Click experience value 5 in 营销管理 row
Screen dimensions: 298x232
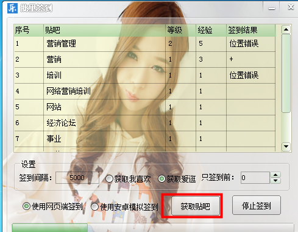coord(200,43)
